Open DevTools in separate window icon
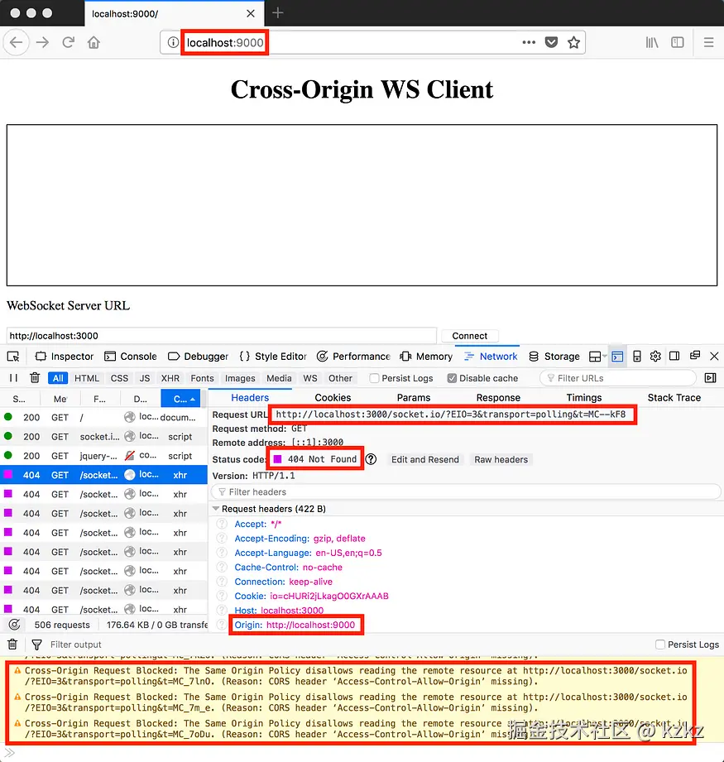The image size is (724, 762). click(695, 356)
